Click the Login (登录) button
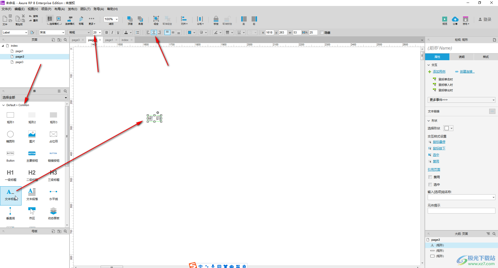Viewport: 498px width, 268px height. (x=485, y=19)
